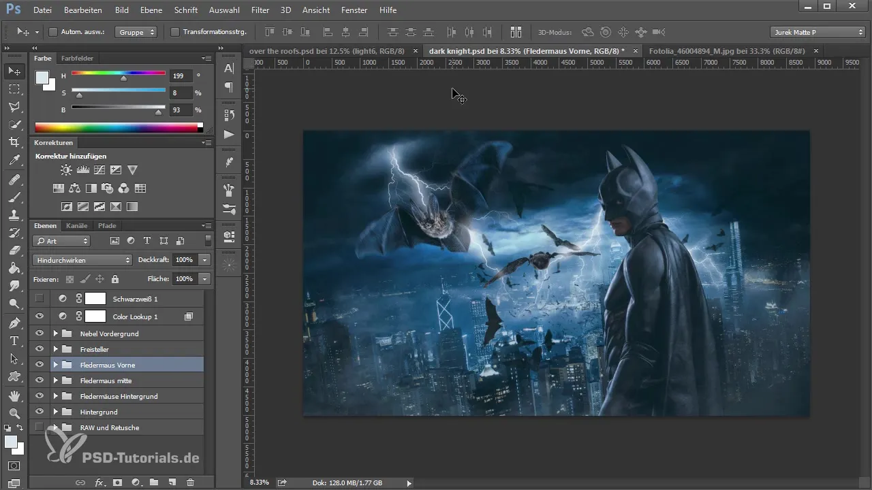Select the Paint Bucket tool
Screen dimensions: 872x490
[14, 268]
